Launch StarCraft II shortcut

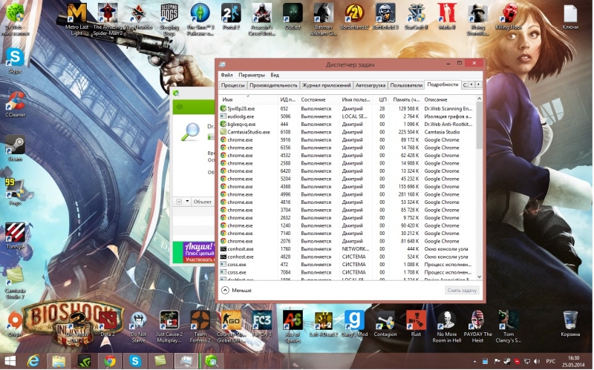pyautogui.click(x=416, y=17)
